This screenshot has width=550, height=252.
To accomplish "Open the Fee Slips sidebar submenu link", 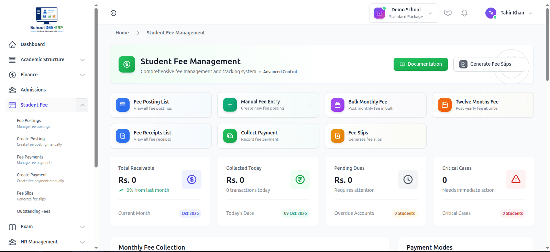I will (31, 196).
